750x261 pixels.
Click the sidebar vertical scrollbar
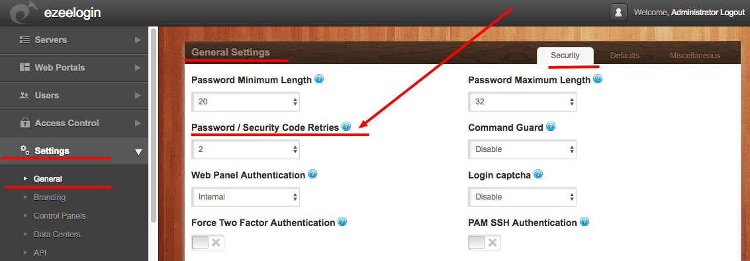(153, 125)
